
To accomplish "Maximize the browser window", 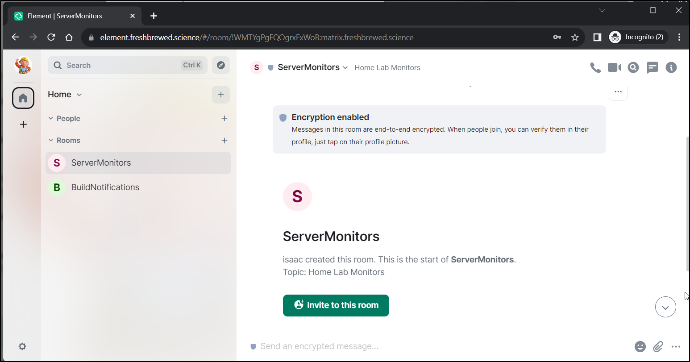I will [x=653, y=10].
